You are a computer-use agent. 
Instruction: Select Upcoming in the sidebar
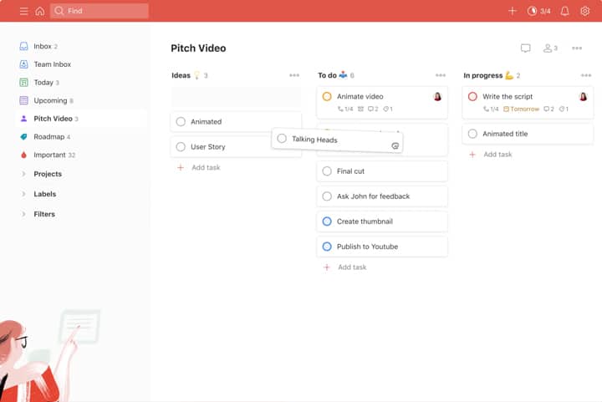pyautogui.click(x=49, y=100)
